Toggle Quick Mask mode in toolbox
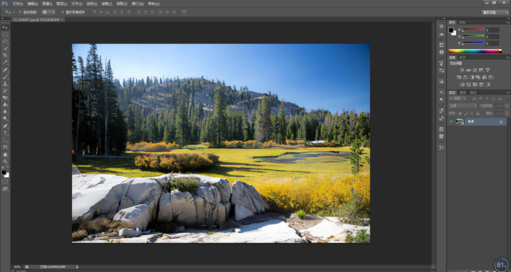This screenshot has width=511, height=272. click(5, 181)
